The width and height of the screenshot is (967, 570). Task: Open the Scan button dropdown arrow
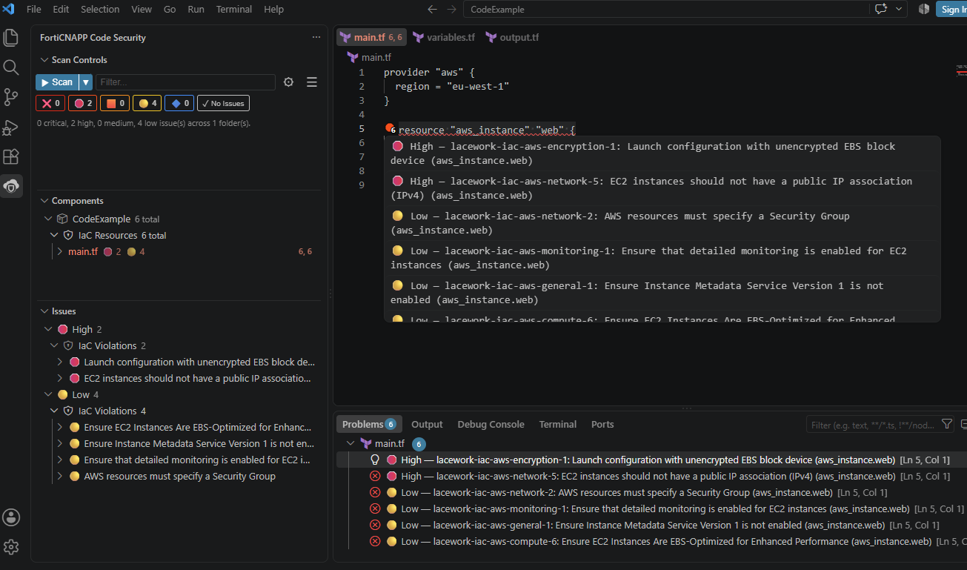coord(86,82)
